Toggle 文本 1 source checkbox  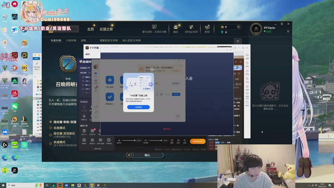tap(83, 81)
